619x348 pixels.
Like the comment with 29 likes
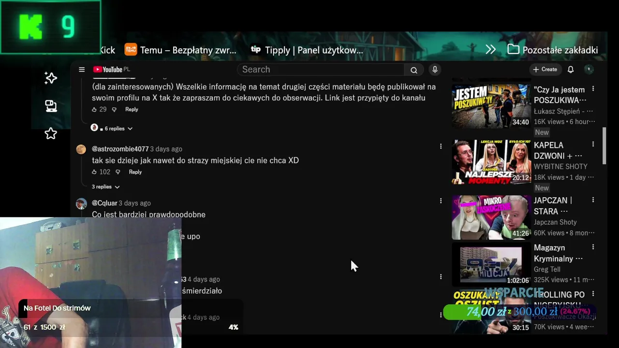[94, 110]
